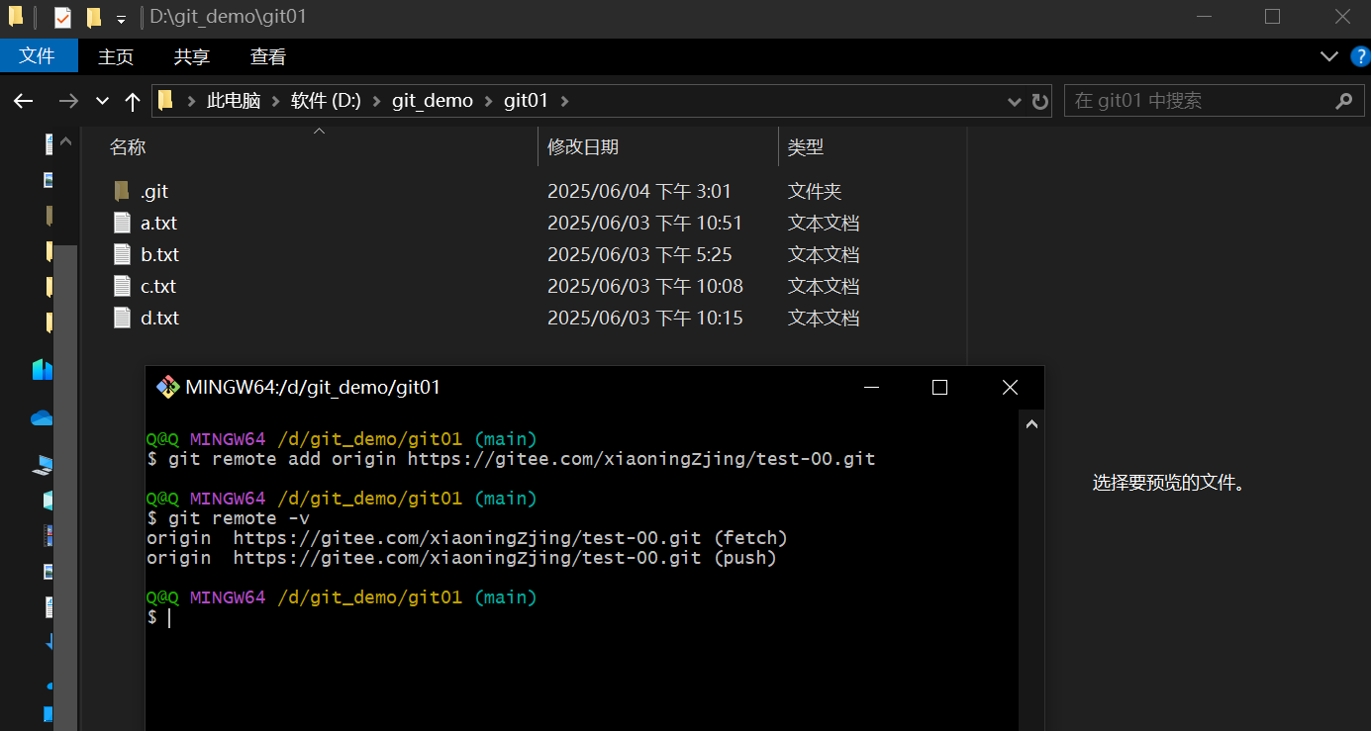Click the folder icon in the address bar
Image resolution: width=1371 pixels, height=731 pixels.
pos(166,100)
